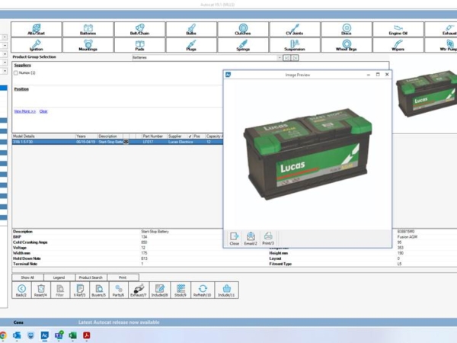457x343 pixels.
Task: Click the envelope icon in selected row
Action: (x=126, y=142)
